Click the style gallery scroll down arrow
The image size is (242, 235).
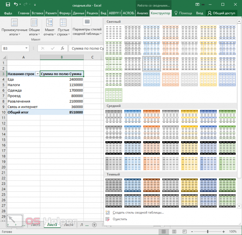click(x=239, y=206)
